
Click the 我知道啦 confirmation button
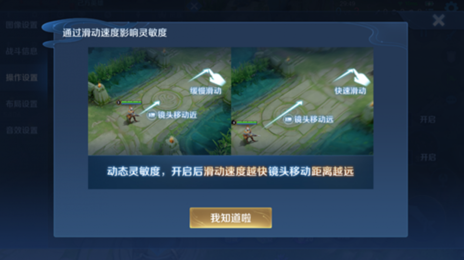point(231,217)
